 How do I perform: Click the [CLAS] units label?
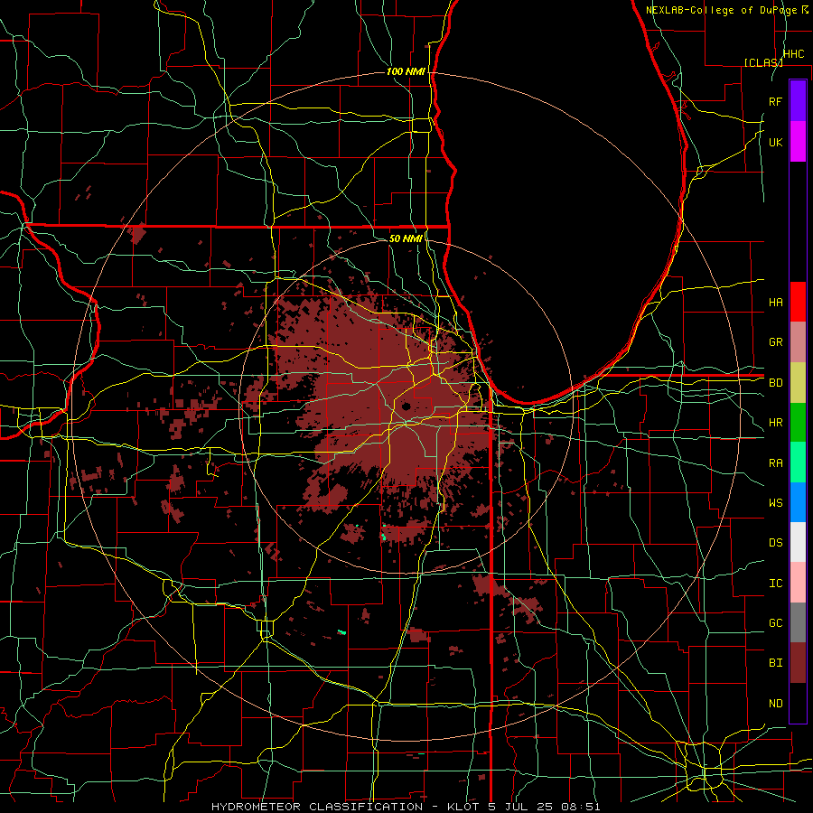pyautogui.click(x=763, y=62)
